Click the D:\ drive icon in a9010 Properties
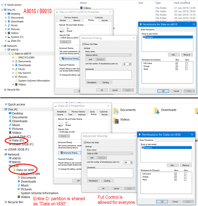 coord(62,31)
